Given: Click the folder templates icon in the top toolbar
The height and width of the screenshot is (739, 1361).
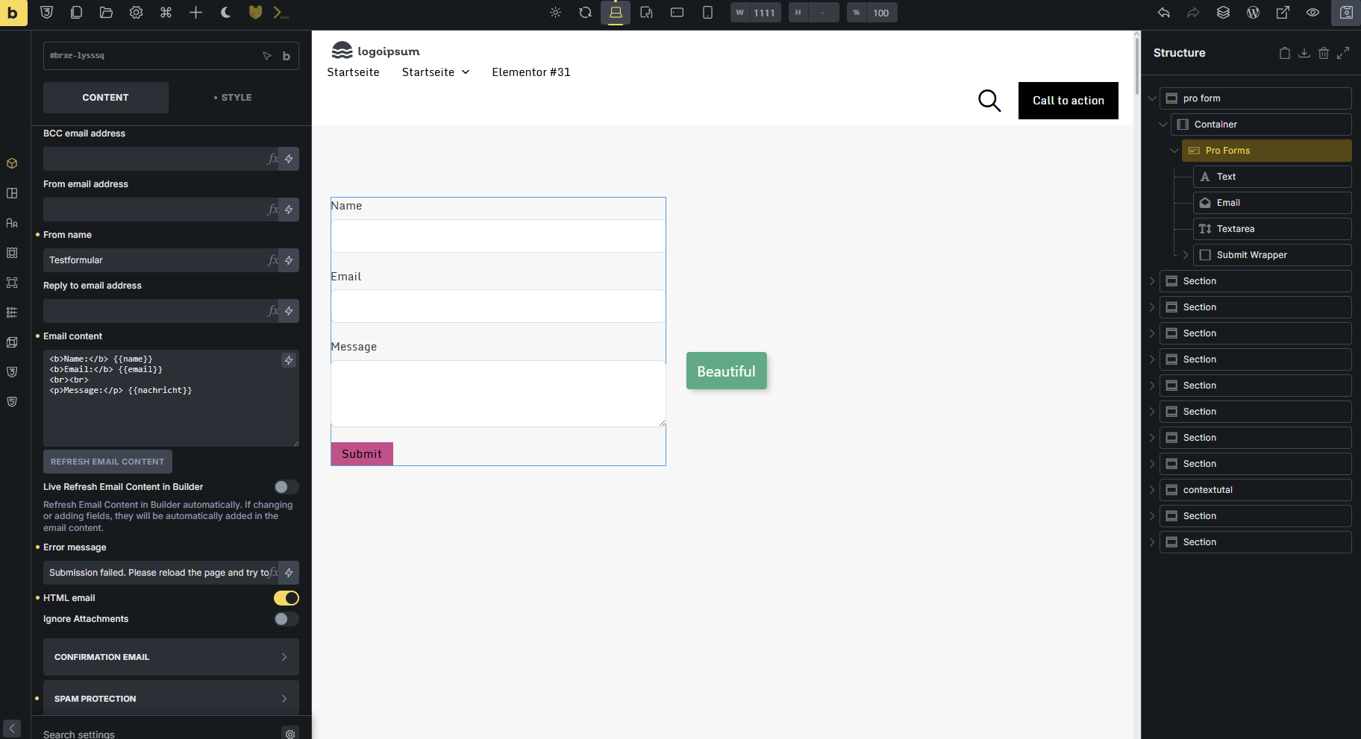Looking at the screenshot, I should (x=106, y=13).
